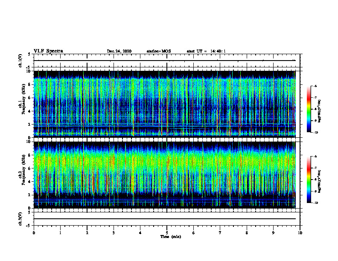Click time axis tick label '3'
This screenshot has height=261, width=338.
click(x=114, y=233)
